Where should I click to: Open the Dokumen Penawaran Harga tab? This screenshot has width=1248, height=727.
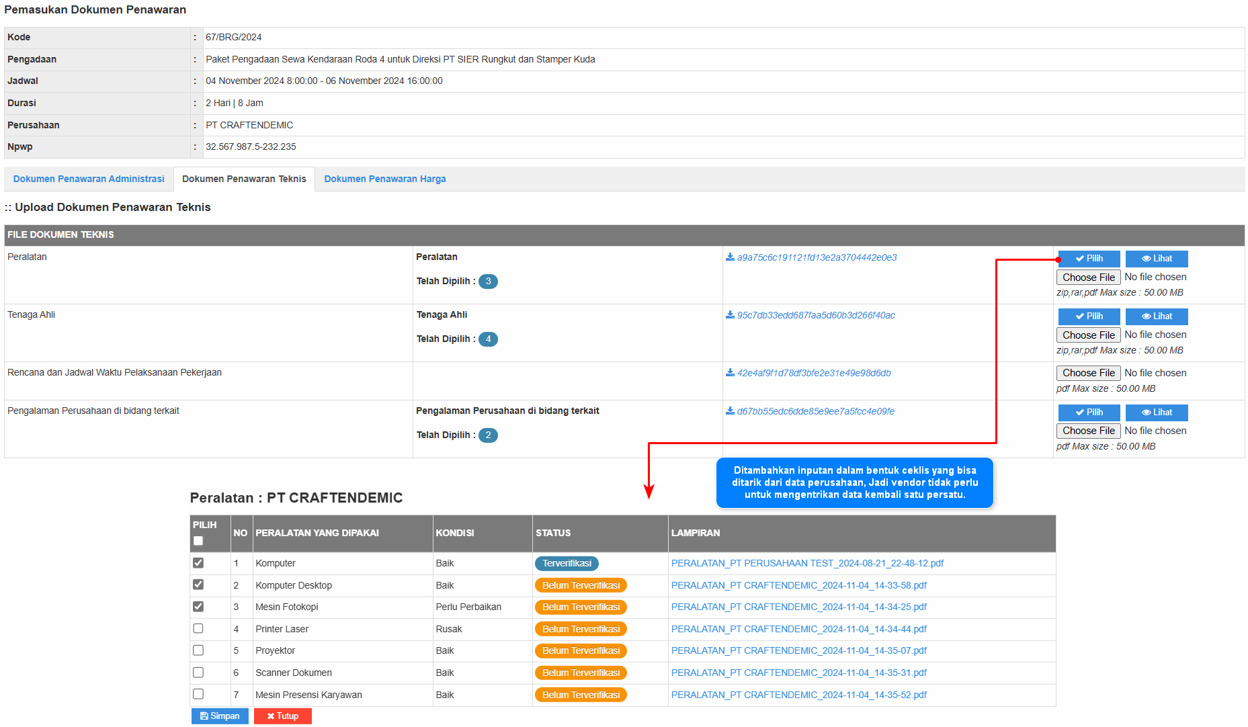(x=384, y=179)
